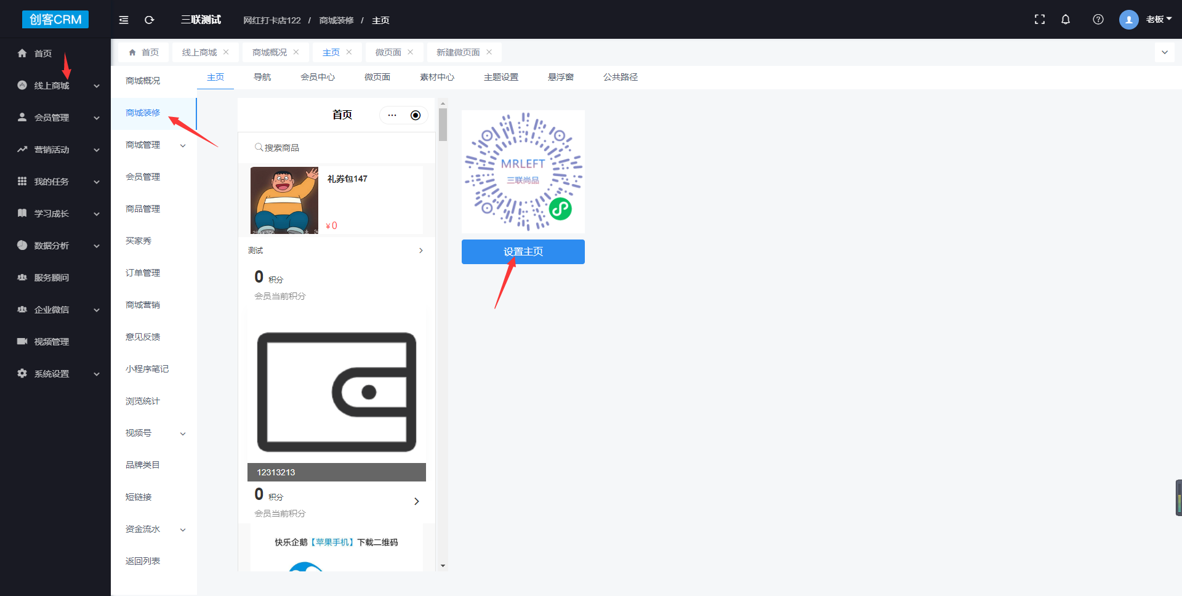The image size is (1182, 596).
Task: Click the 搜索商品 search field
Action: click(336, 148)
